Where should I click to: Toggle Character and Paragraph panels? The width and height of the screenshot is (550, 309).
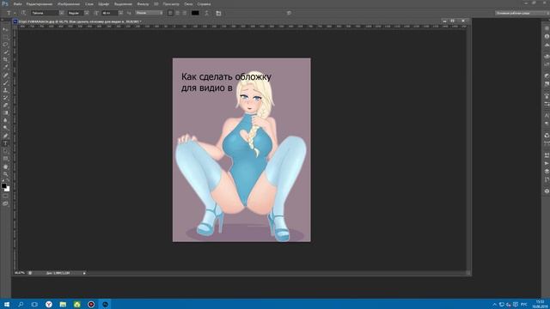[x=218, y=13]
